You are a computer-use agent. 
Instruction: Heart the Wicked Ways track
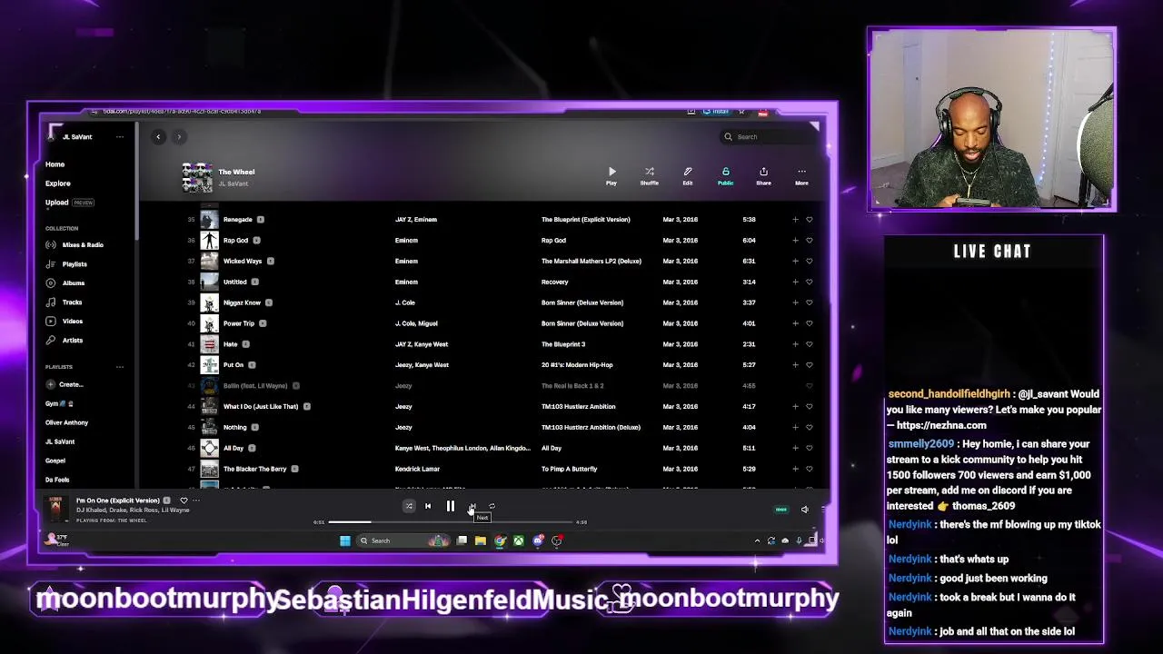click(x=809, y=261)
